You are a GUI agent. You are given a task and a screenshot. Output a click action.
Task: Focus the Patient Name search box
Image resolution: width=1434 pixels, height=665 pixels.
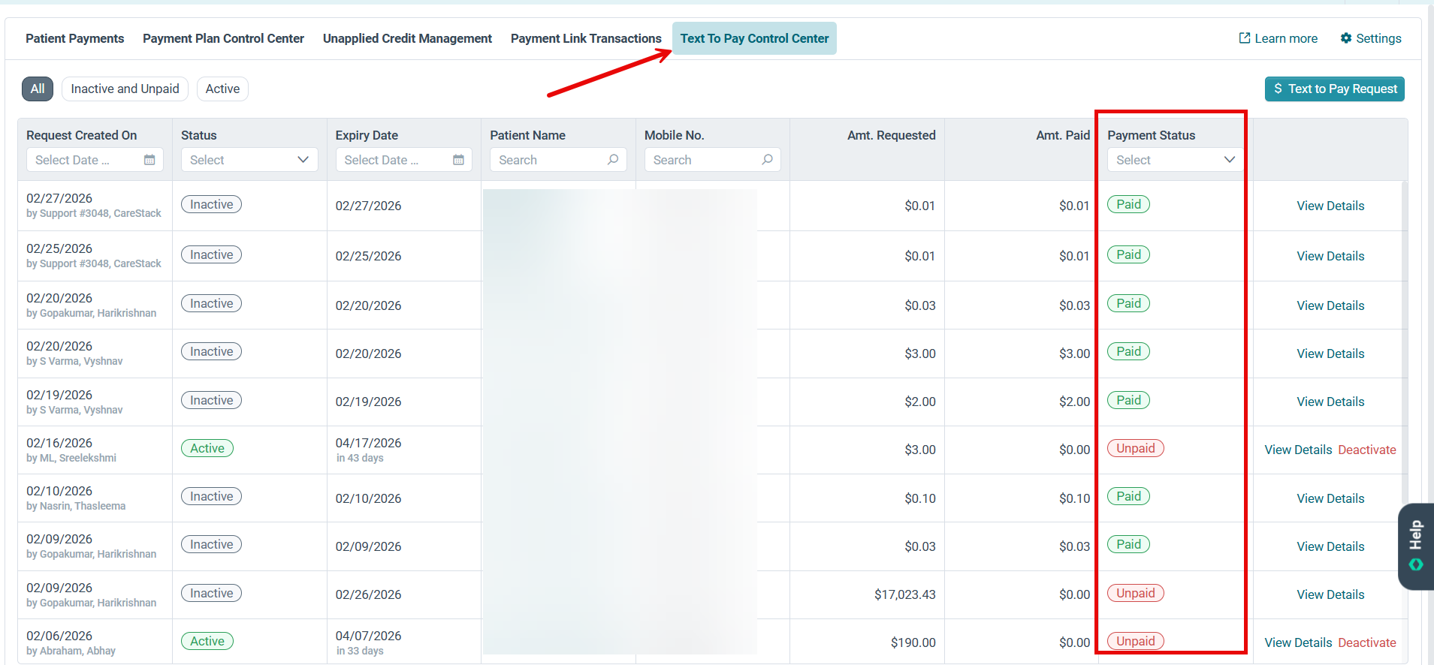click(x=558, y=160)
